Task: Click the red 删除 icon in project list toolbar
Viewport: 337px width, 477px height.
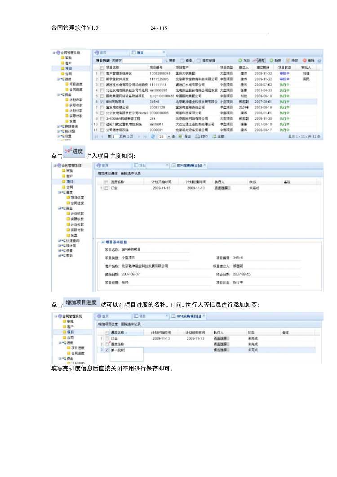Action: pyautogui.click(x=305, y=61)
